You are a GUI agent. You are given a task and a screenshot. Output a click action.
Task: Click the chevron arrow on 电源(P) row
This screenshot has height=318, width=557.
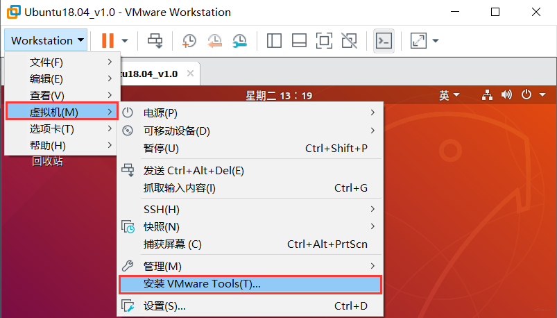click(372, 112)
